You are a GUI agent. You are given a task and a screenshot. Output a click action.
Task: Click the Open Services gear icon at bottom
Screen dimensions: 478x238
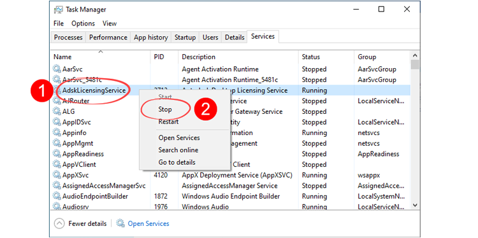pos(120,224)
